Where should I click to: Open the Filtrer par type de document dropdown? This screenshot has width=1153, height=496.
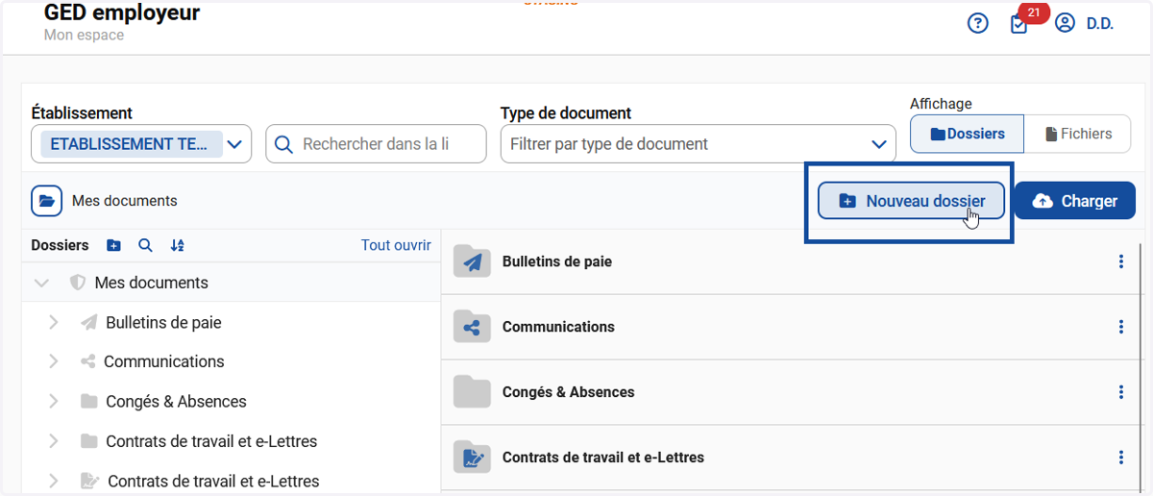tap(698, 144)
